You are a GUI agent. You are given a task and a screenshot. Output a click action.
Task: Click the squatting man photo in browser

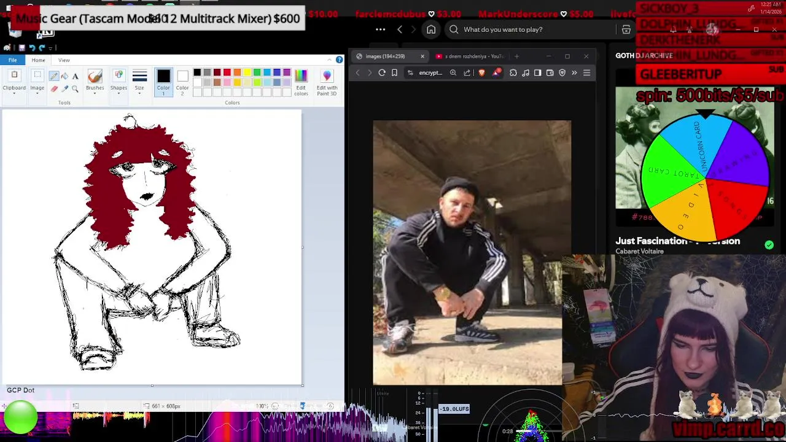coord(472,252)
